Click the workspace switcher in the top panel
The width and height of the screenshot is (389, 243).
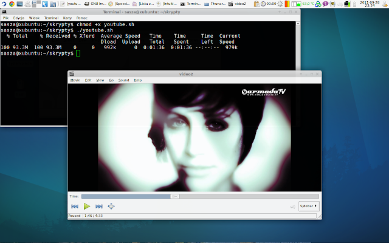36,4
